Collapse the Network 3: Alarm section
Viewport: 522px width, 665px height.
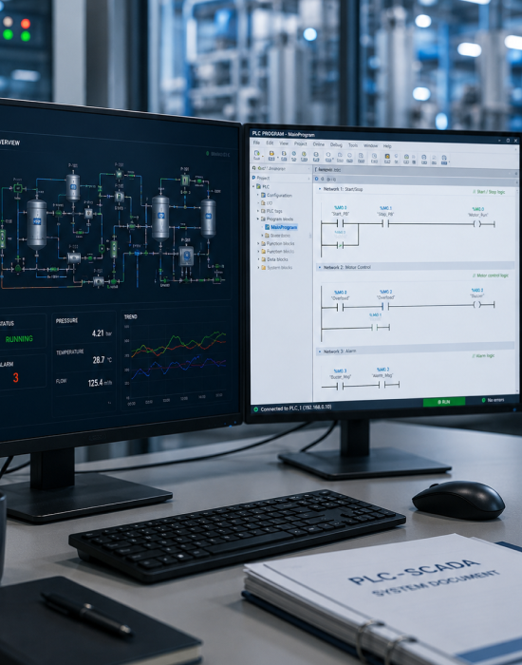click(x=320, y=351)
